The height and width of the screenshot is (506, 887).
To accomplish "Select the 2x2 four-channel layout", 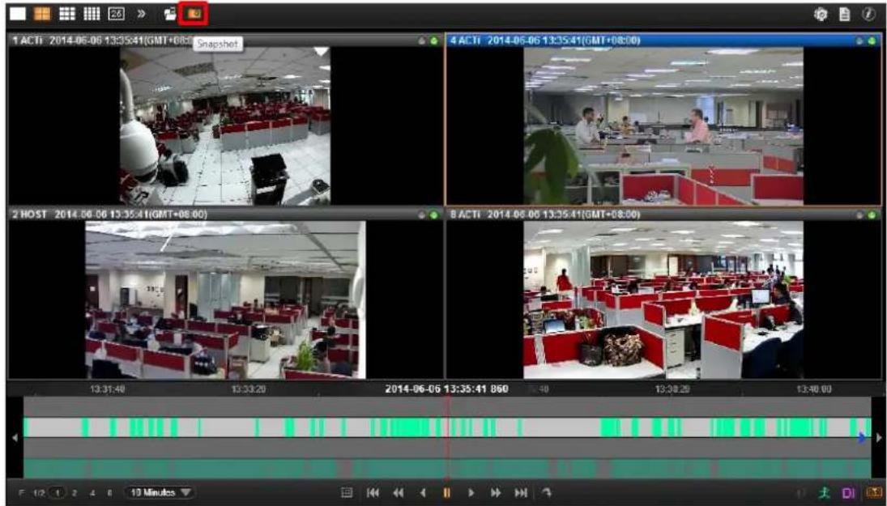I will pyautogui.click(x=42, y=14).
